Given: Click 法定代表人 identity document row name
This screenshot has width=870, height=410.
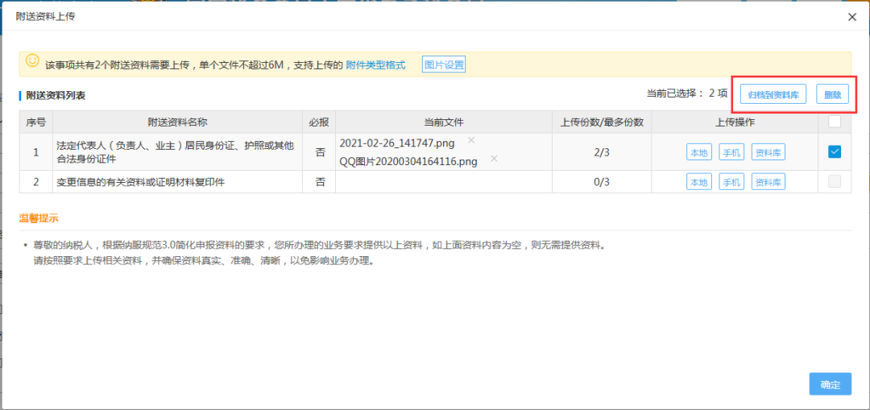Looking at the screenshot, I should coord(176,151).
